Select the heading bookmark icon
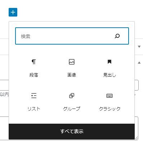This screenshot has width=143, height=142. (110, 62)
